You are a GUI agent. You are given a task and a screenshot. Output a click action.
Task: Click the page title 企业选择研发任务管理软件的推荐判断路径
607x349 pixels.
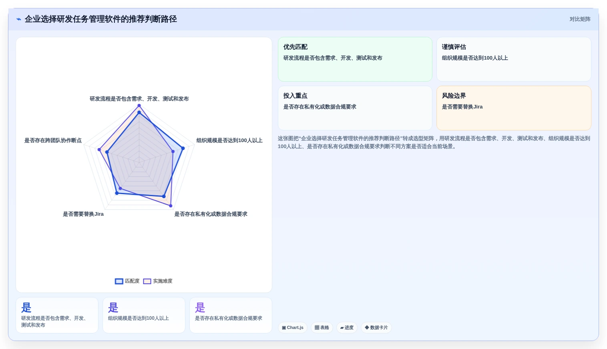point(101,19)
